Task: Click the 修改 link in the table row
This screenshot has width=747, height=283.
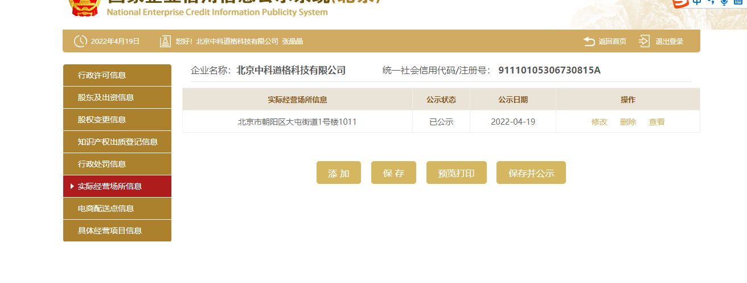Action: pyautogui.click(x=600, y=122)
